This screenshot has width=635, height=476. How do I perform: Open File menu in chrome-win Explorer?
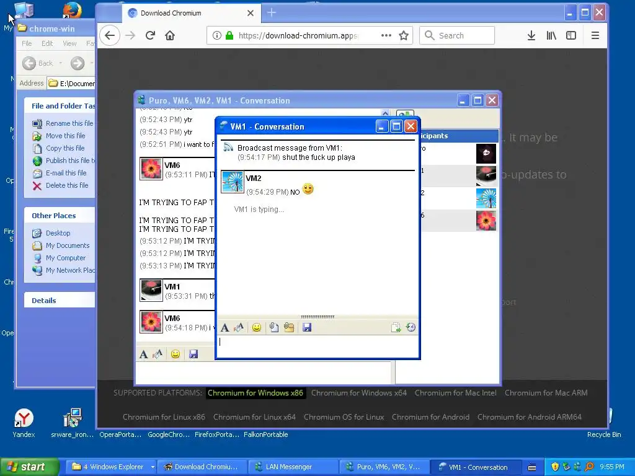(27, 43)
